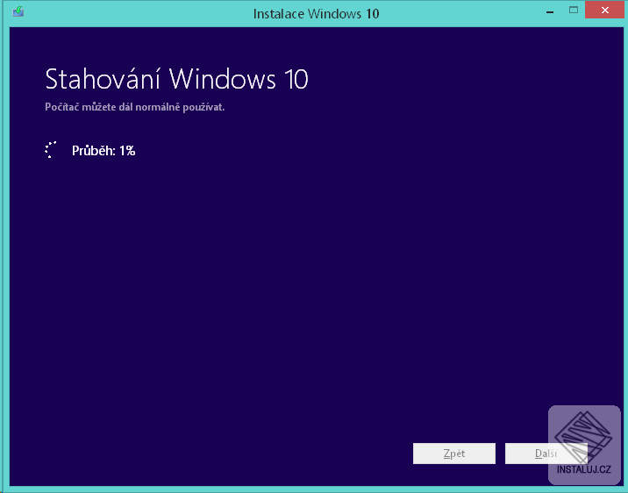This screenshot has height=493, width=628.
Task: Click the spinning progress indicator
Action: [51, 150]
